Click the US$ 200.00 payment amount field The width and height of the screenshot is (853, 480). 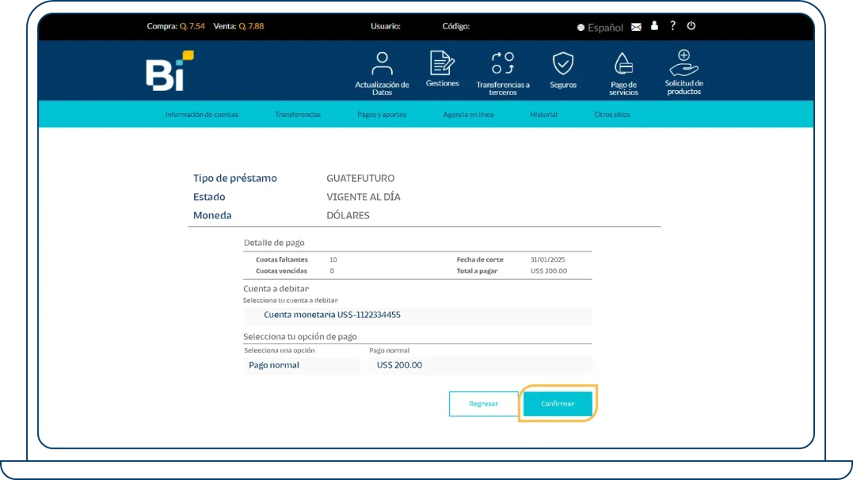(x=479, y=365)
